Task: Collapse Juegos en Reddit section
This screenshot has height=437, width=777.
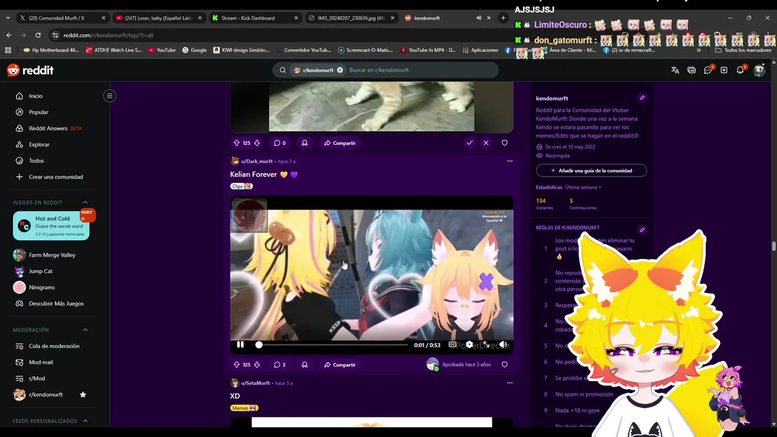Action: point(85,202)
